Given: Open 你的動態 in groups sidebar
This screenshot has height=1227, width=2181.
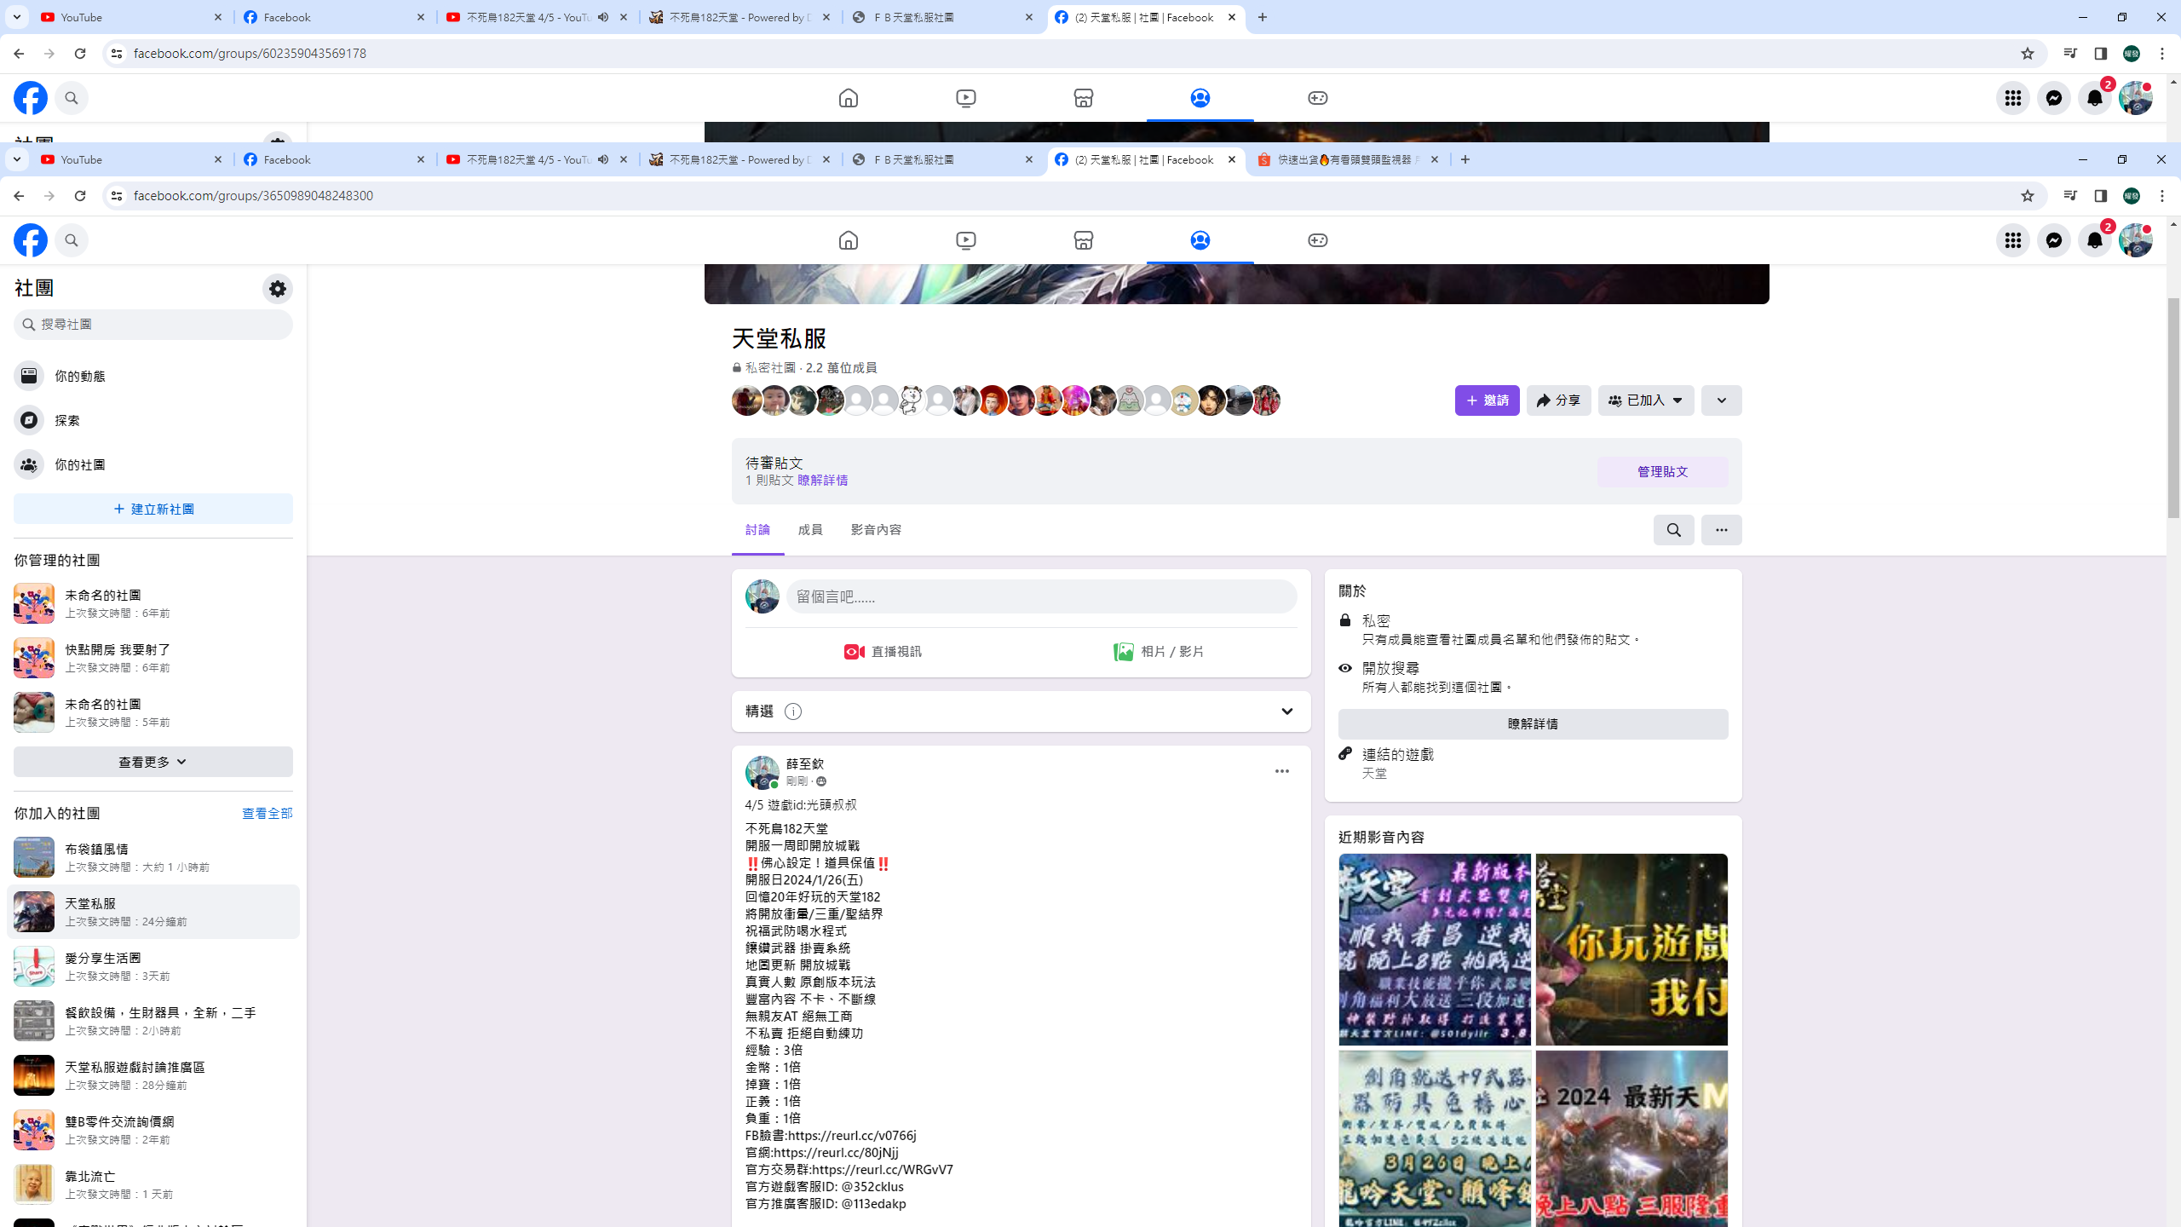Looking at the screenshot, I should [153, 376].
